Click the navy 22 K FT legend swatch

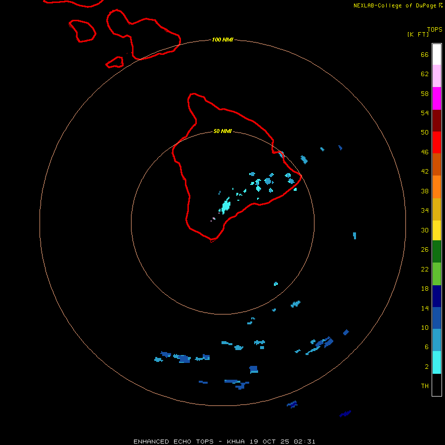point(437,296)
